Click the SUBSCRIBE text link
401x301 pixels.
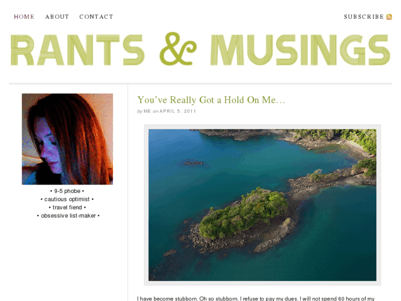(364, 17)
